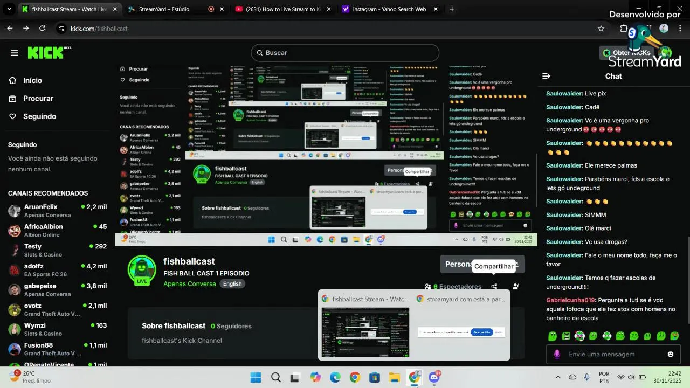Switch to the instagram Yahoo Search tab

click(390, 9)
